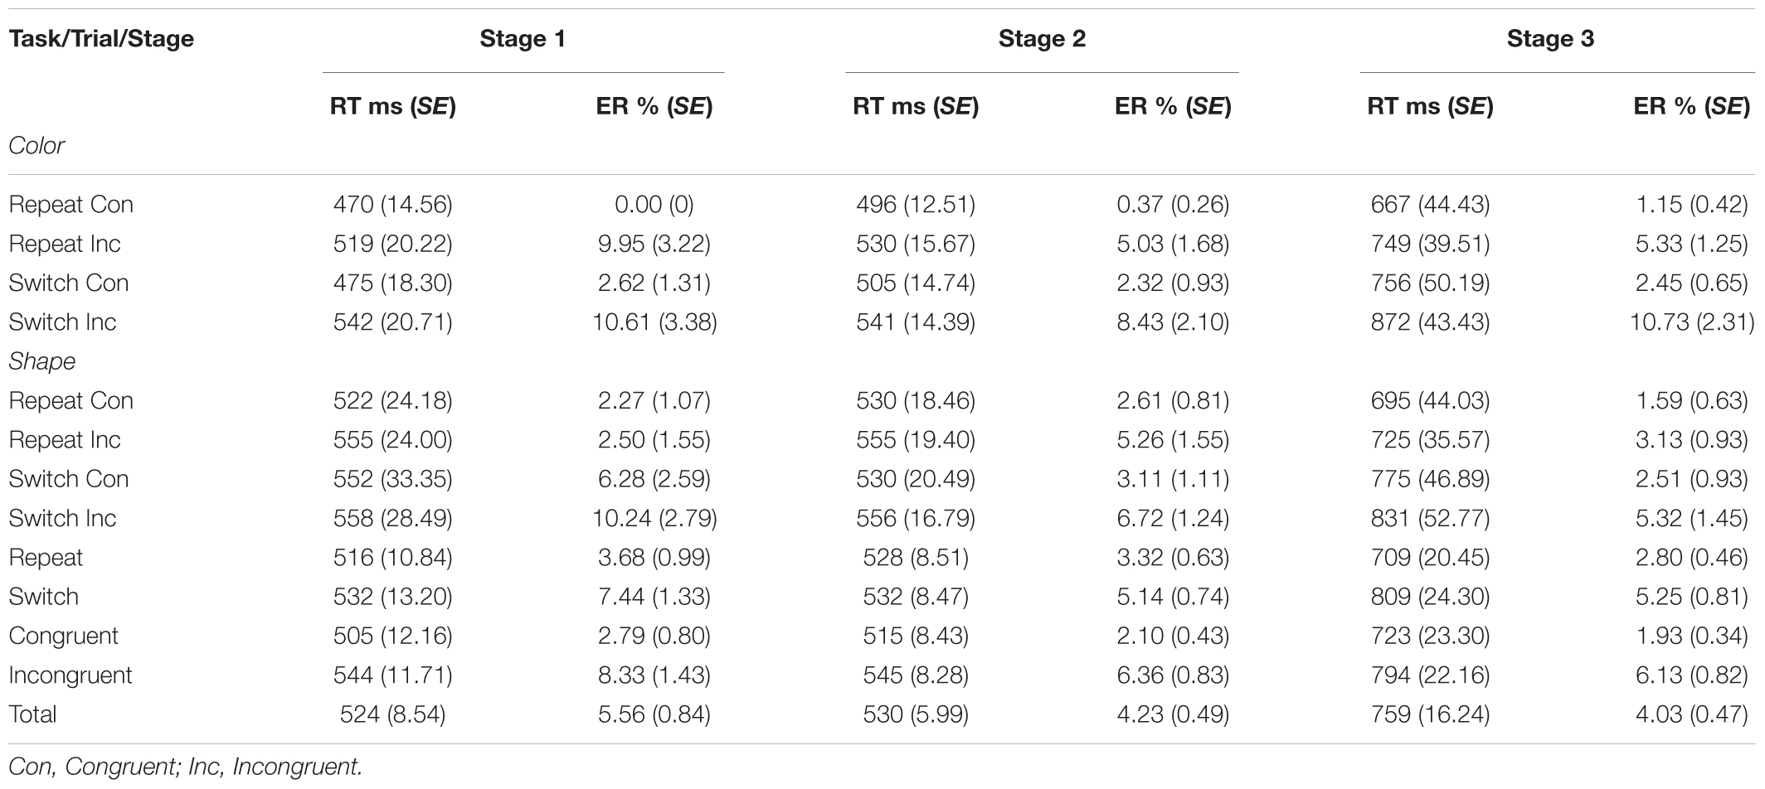Viewport: 1765px width, 789px height.
Task: Click the 831 (52.77) Shape Switch Inc cell
Action: 1430,519
